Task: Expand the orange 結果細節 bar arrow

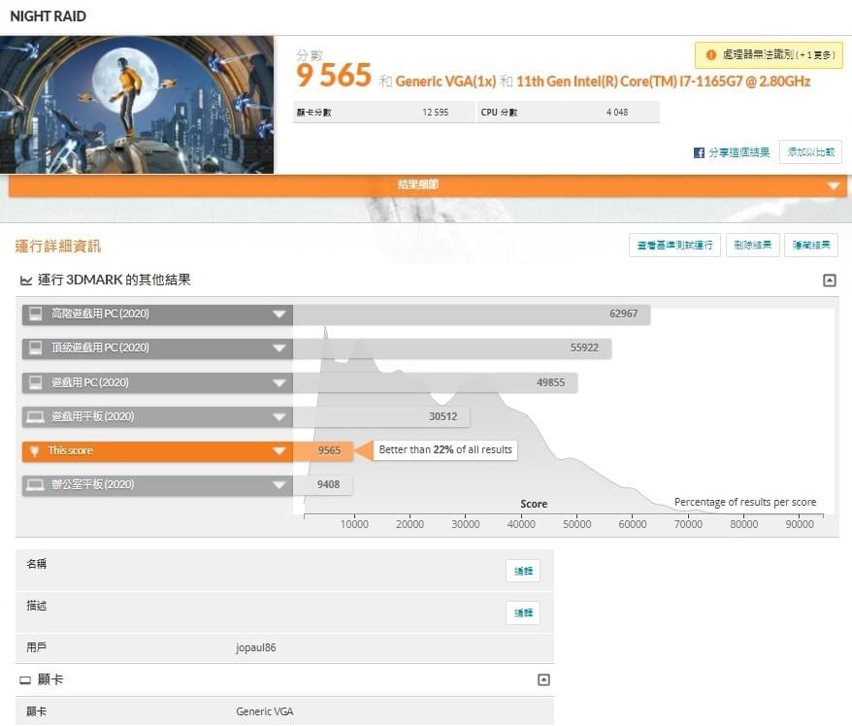Action: pos(834,186)
